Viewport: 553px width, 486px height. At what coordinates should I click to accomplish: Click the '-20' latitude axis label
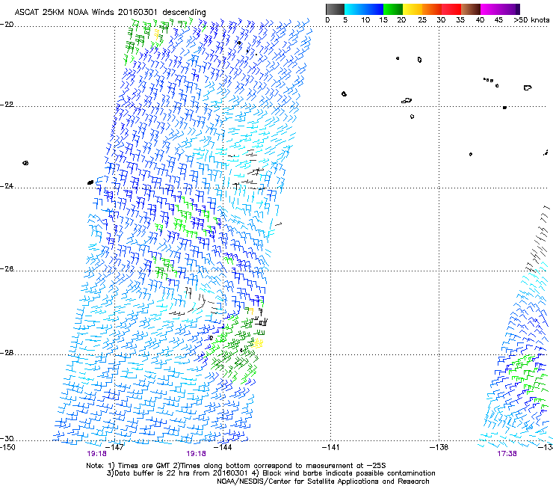pyautogui.click(x=7, y=25)
